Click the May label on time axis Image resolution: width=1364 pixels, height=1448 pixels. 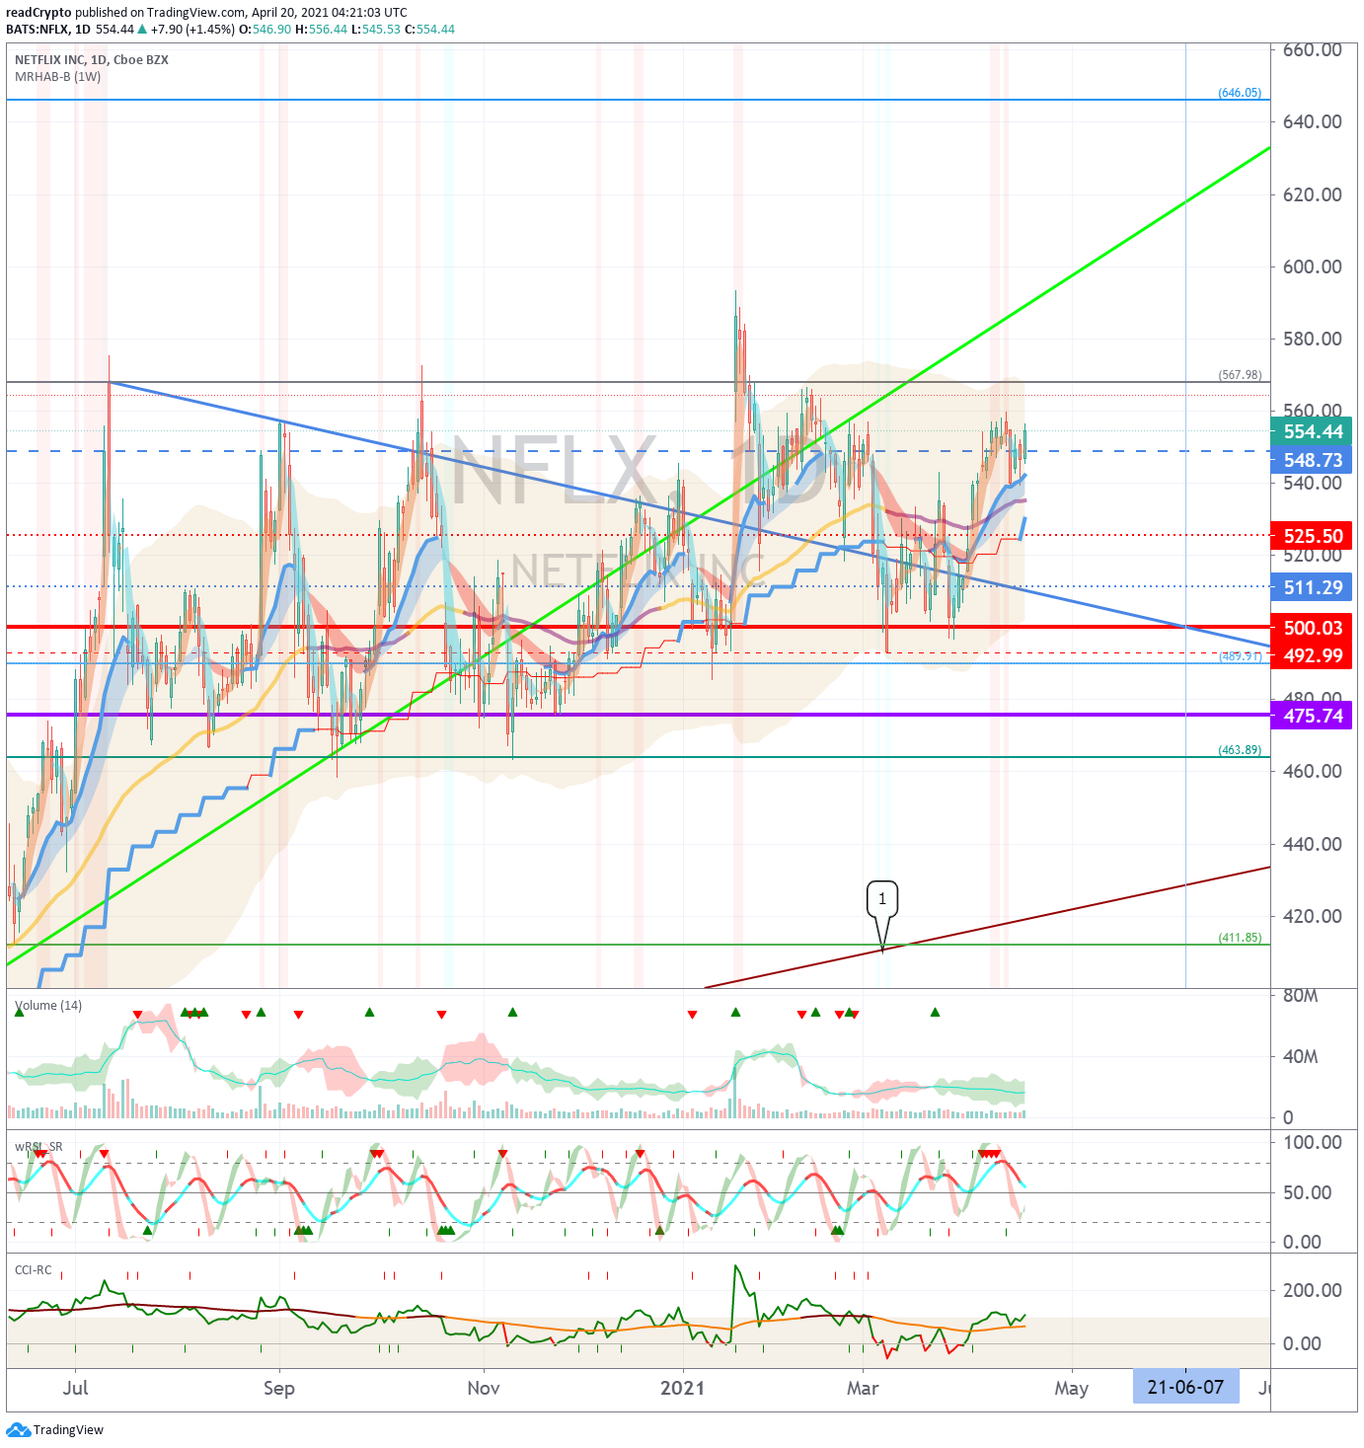[x=1072, y=1389]
